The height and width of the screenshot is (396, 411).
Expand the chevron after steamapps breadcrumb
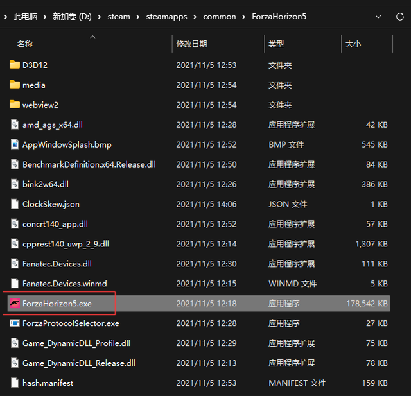click(x=195, y=17)
